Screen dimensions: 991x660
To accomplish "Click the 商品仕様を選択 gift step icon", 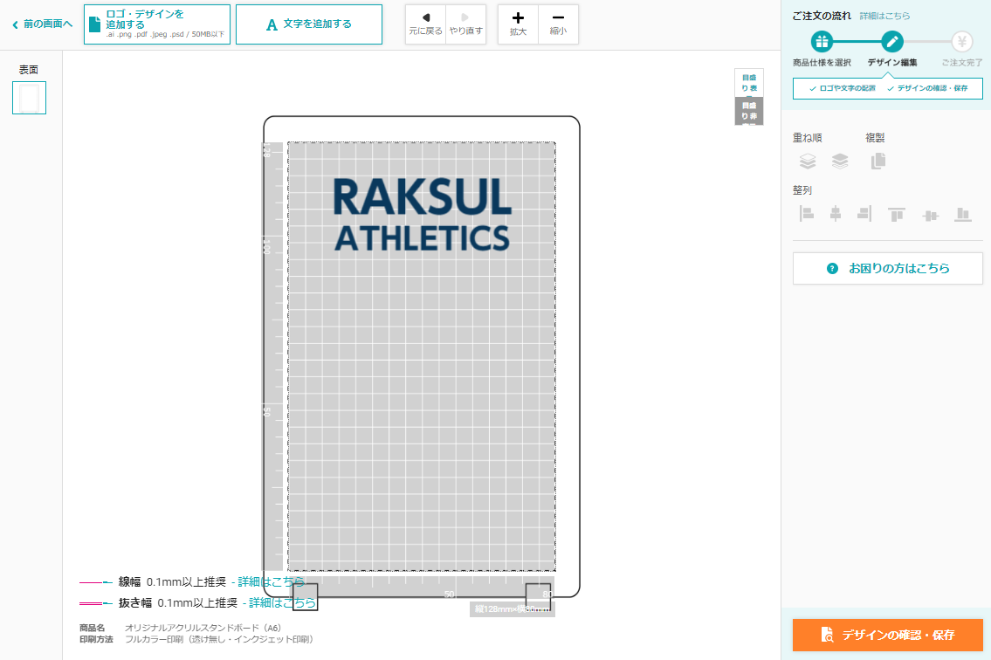I will click(x=822, y=42).
